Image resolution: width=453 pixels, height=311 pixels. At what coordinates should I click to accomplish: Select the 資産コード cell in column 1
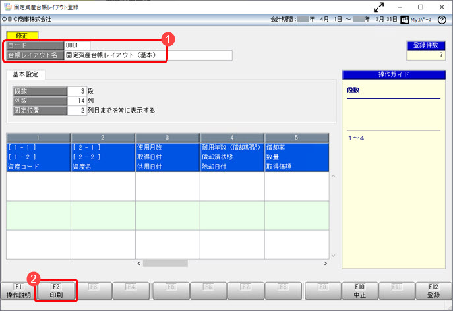coord(38,167)
